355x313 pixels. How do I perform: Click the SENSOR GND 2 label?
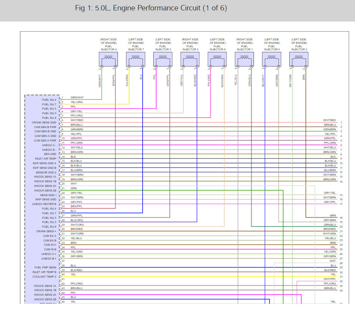pyautogui.click(x=46, y=173)
